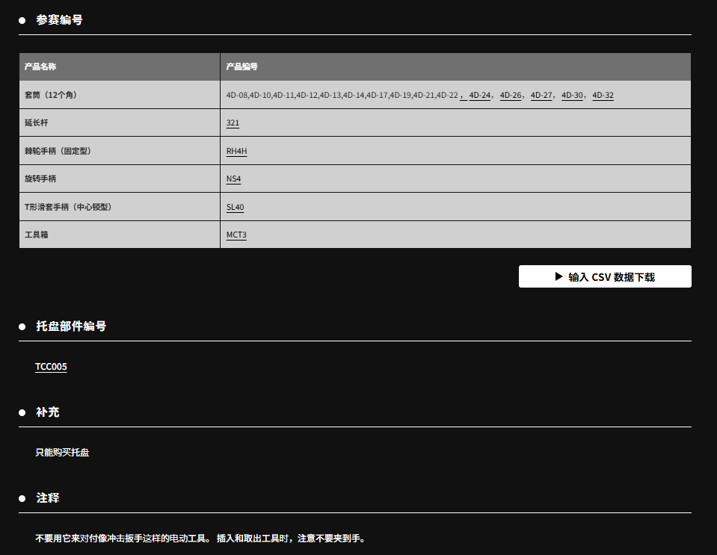This screenshot has height=555, width=717.
Task: Click the 旋转手柄 name cell
Action: tap(40, 179)
